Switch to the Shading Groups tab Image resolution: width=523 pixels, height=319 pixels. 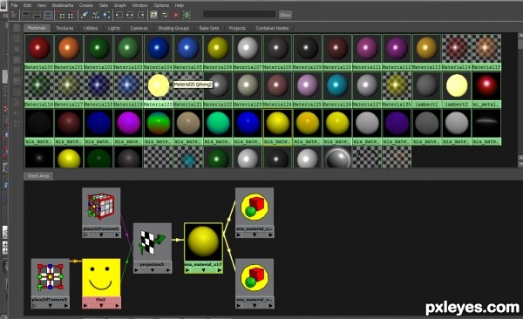[173, 28]
